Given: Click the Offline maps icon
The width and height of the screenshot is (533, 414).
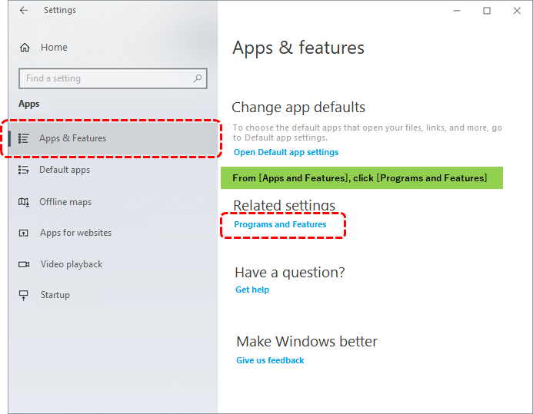Looking at the screenshot, I should pos(24,202).
